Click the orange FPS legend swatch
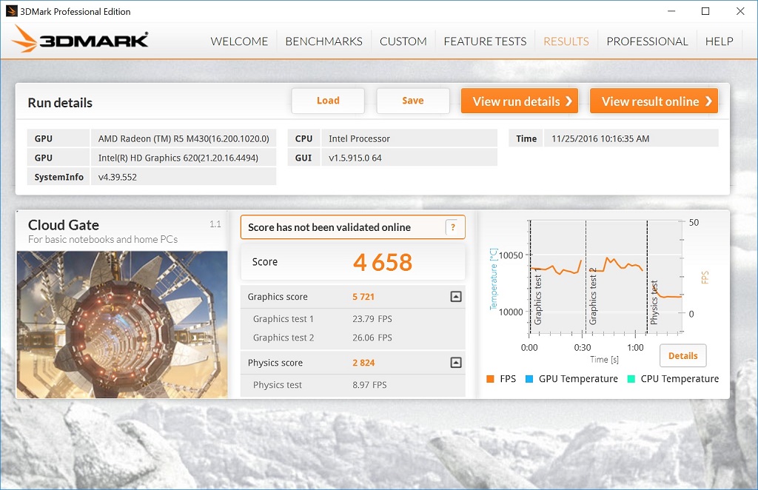758x490 pixels. pyautogui.click(x=490, y=379)
